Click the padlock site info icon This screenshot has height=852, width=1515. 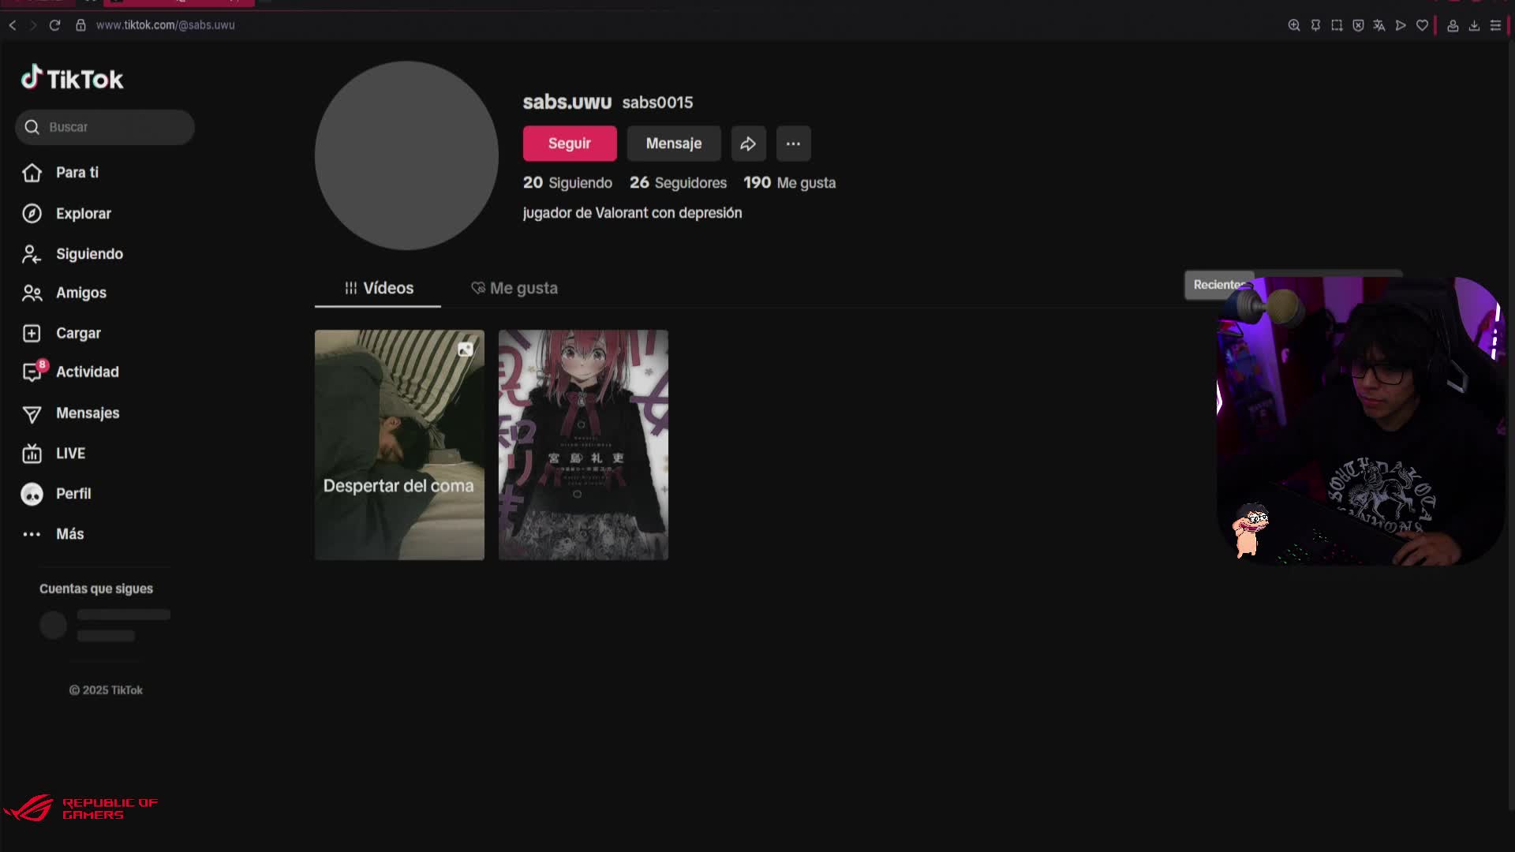click(80, 25)
